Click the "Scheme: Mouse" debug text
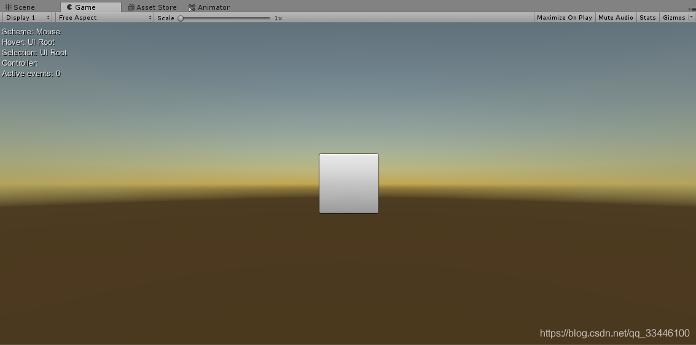This screenshot has height=345, width=696. click(x=31, y=32)
